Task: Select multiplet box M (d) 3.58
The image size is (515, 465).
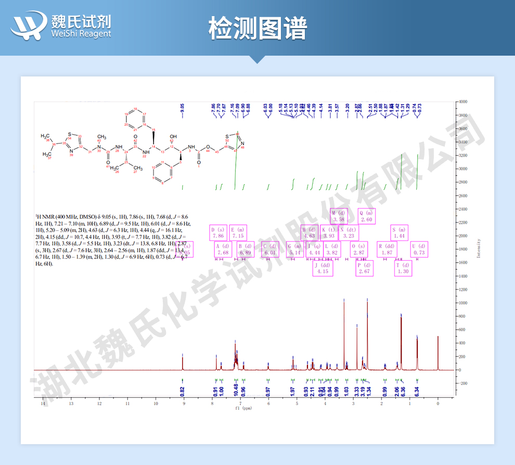Action: click(339, 216)
